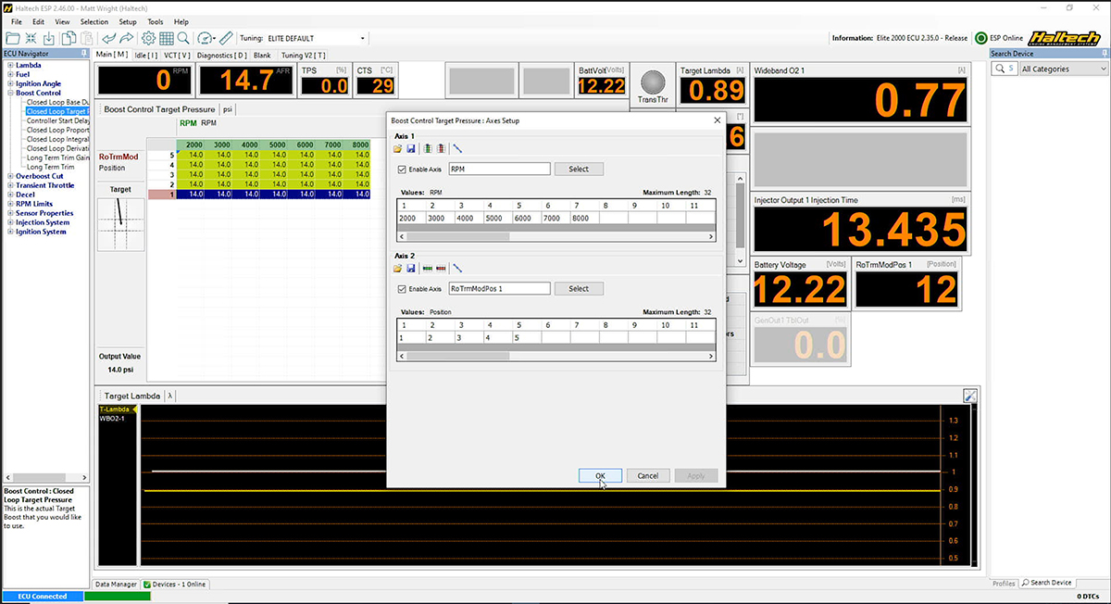Image resolution: width=1111 pixels, height=604 pixels.
Task: Click the Target position thumbnail gauge
Action: (120, 223)
